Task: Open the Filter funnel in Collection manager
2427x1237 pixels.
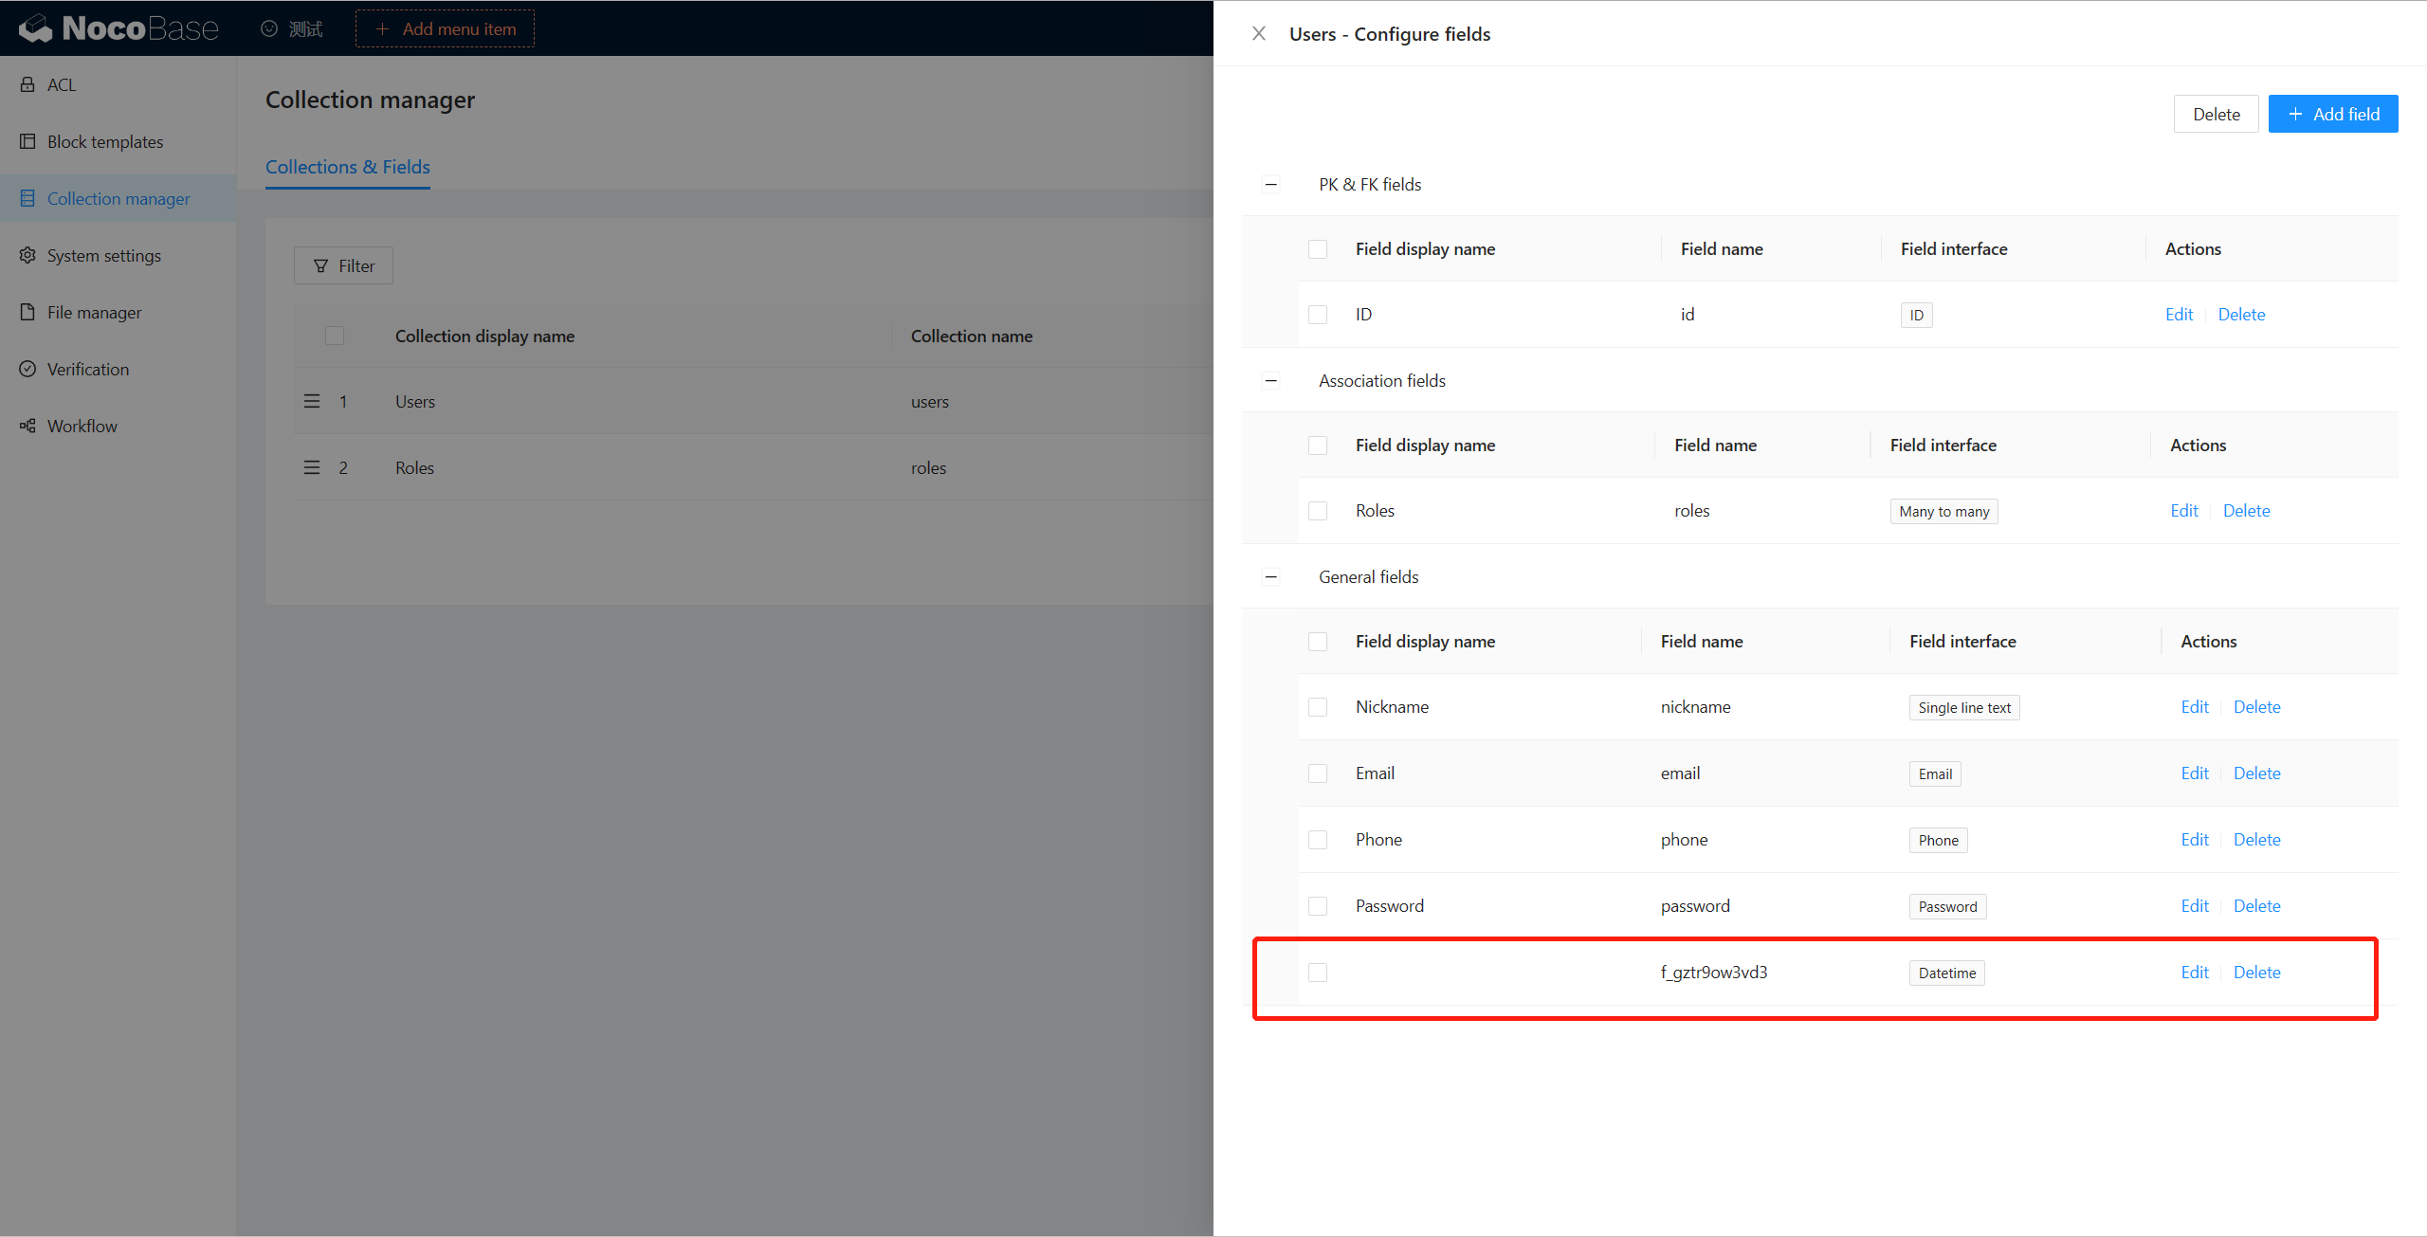Action: click(343, 265)
